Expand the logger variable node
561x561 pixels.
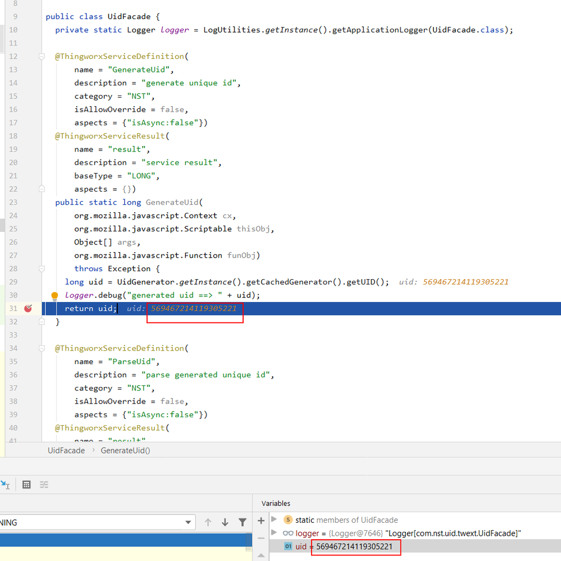pyautogui.click(x=273, y=532)
